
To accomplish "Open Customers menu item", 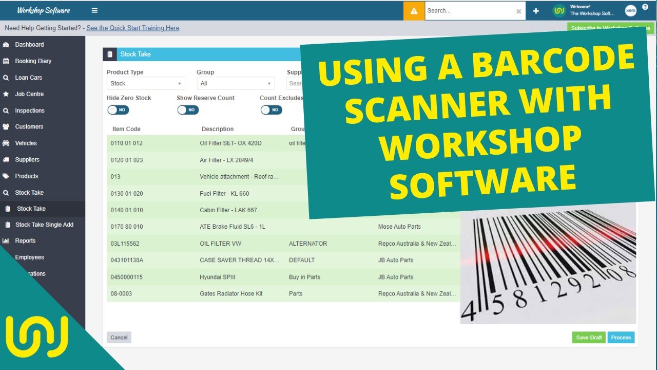I will point(29,126).
